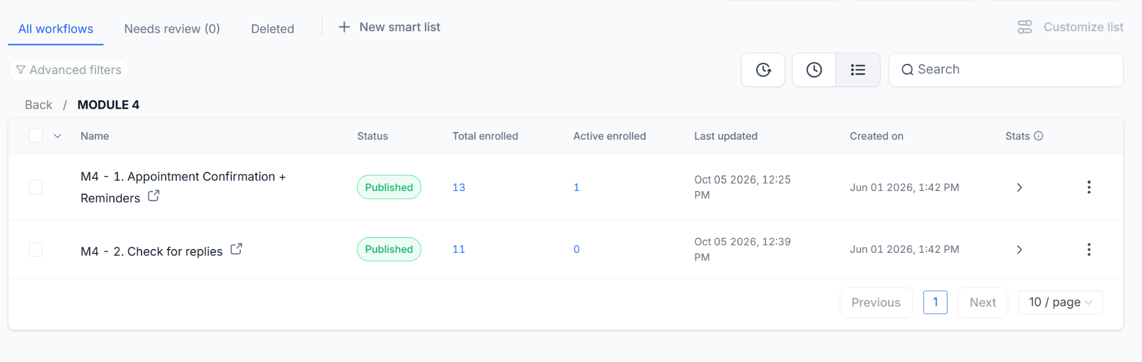Viewport: 1142px width, 362px height.
Task: Open M4 - 1. Appointment Confirmation + Reminders workflow
Action: 183,187
